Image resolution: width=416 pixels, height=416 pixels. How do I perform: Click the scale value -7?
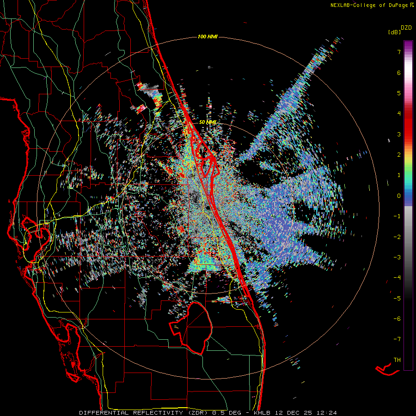[x=397, y=339]
